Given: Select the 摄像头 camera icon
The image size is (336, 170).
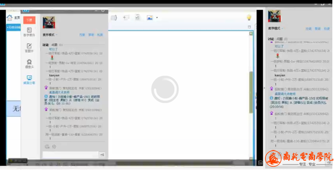Looking at the screenshot, I should click(29, 64).
